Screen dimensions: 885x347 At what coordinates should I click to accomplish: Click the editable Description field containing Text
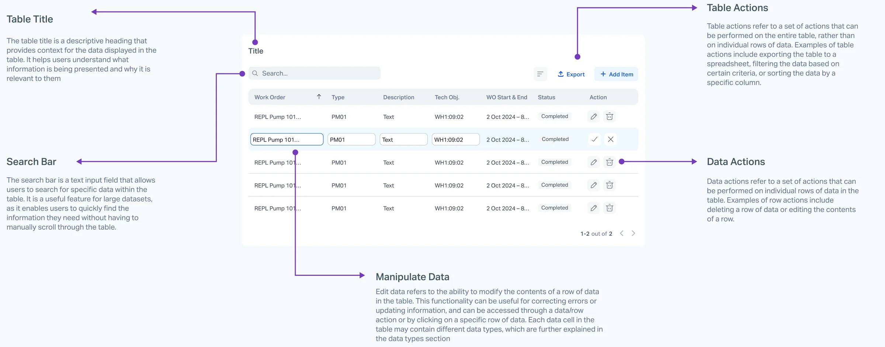[x=404, y=139]
